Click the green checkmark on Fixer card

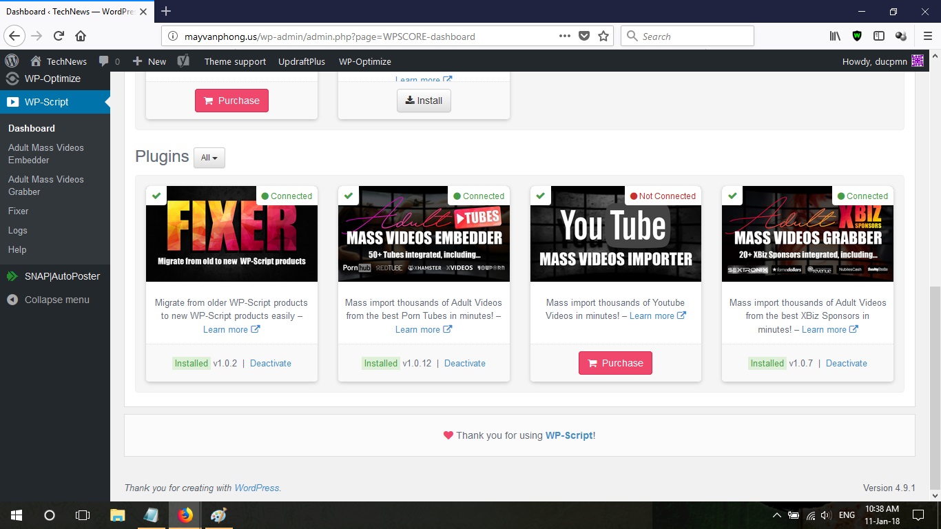(x=156, y=196)
